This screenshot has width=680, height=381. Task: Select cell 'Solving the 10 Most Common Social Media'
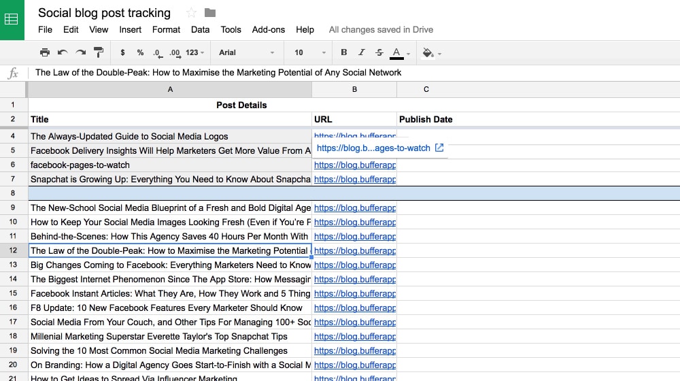(x=170, y=351)
